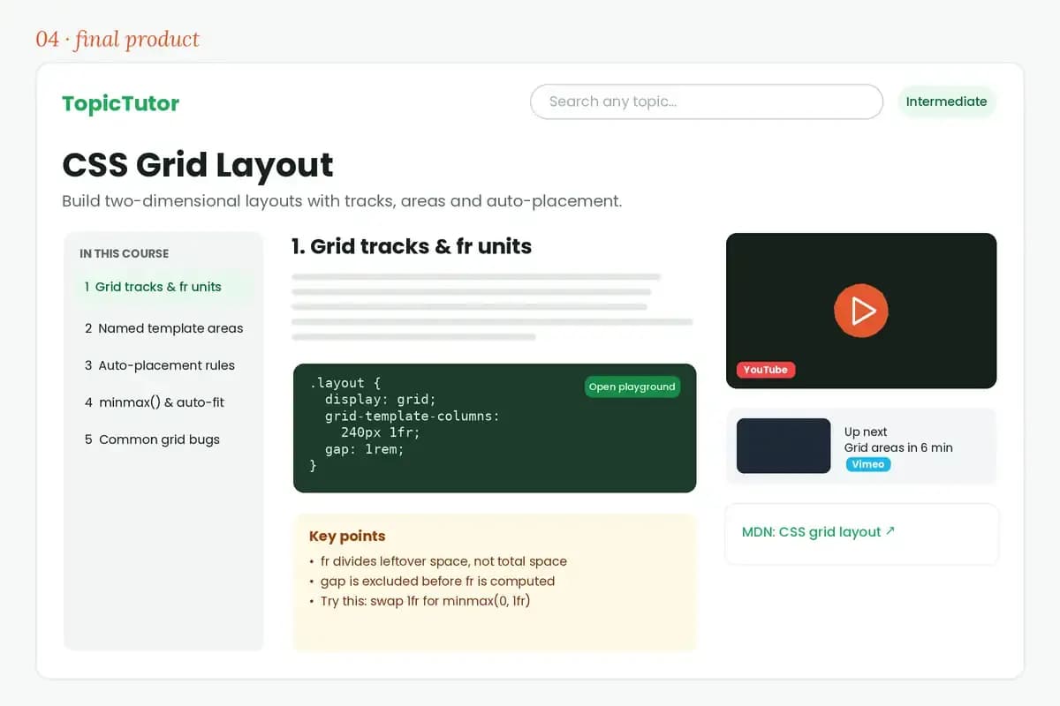Click the 'Key points' heading

[x=347, y=536]
